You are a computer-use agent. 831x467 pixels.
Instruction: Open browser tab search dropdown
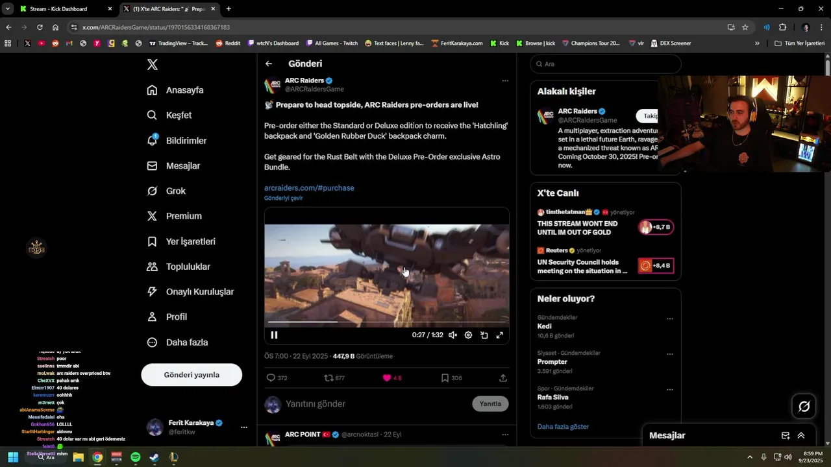pyautogui.click(x=7, y=9)
